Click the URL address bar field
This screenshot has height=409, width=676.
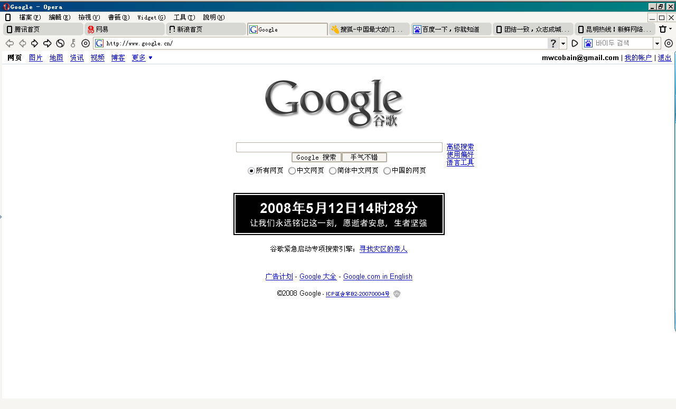(x=326, y=43)
